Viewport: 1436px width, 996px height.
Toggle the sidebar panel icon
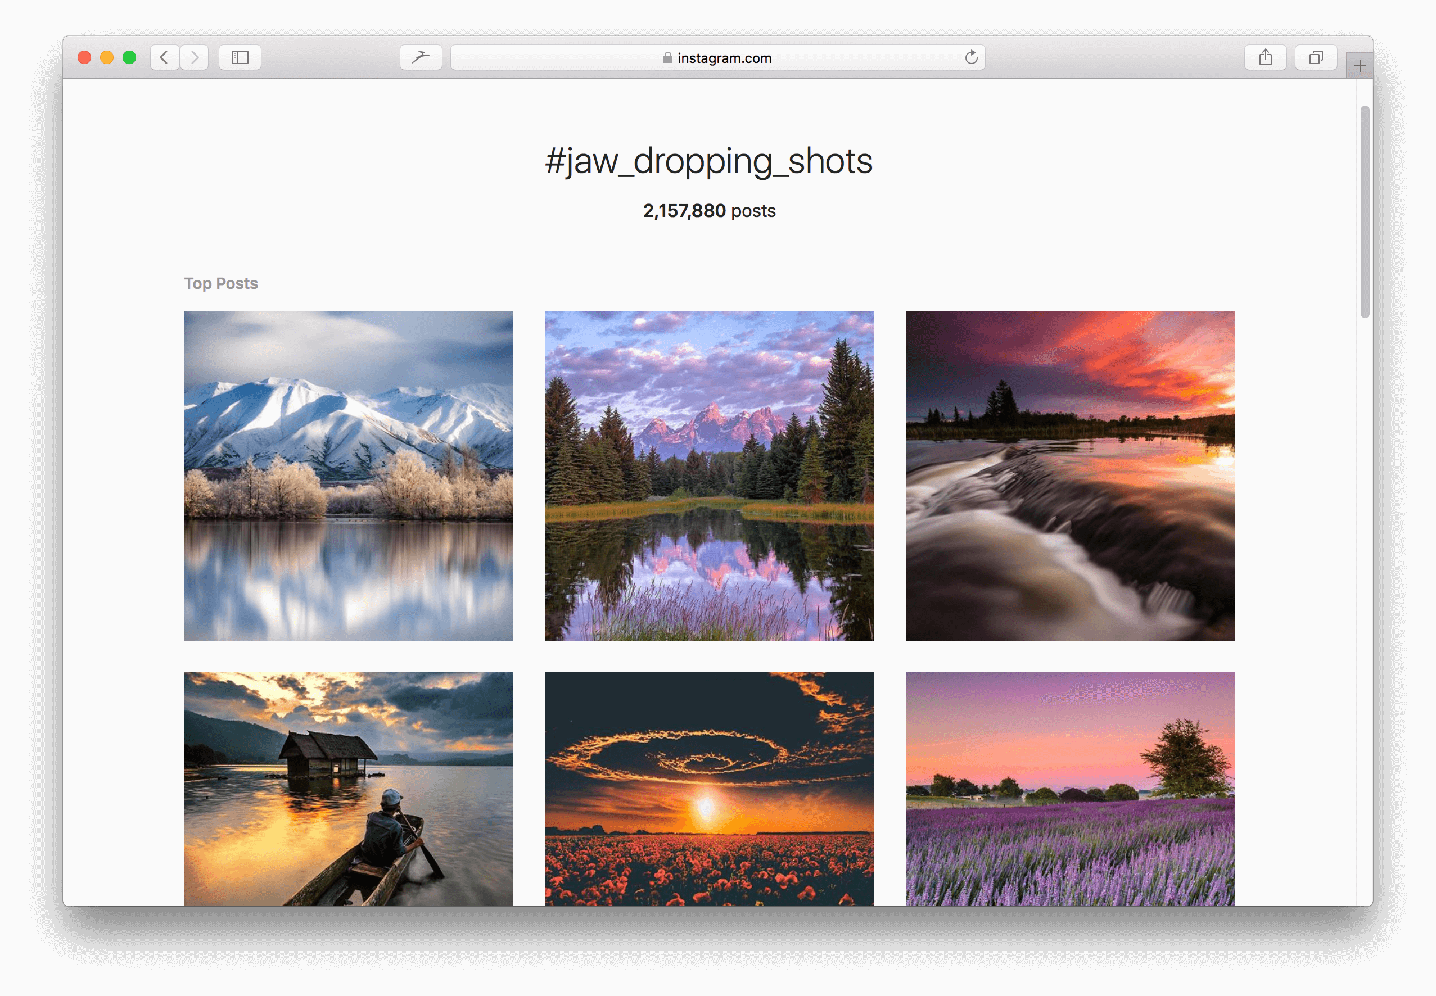[x=240, y=57]
